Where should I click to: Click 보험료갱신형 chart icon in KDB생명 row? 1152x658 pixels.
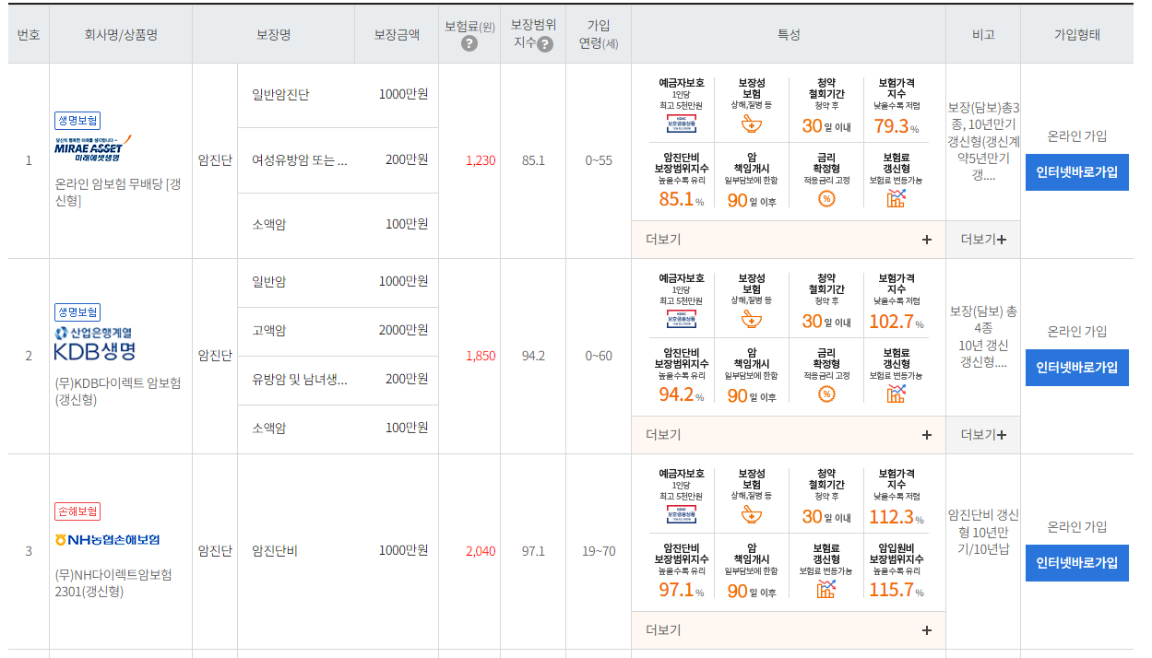coord(897,394)
